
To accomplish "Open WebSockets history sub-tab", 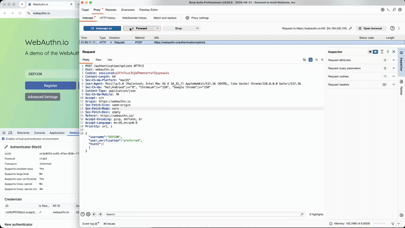I will 134,18.
